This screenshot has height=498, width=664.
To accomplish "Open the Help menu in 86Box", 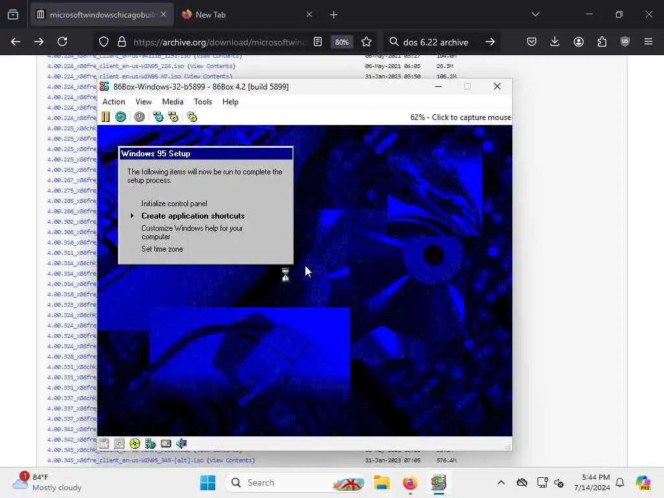I will pyautogui.click(x=230, y=102).
